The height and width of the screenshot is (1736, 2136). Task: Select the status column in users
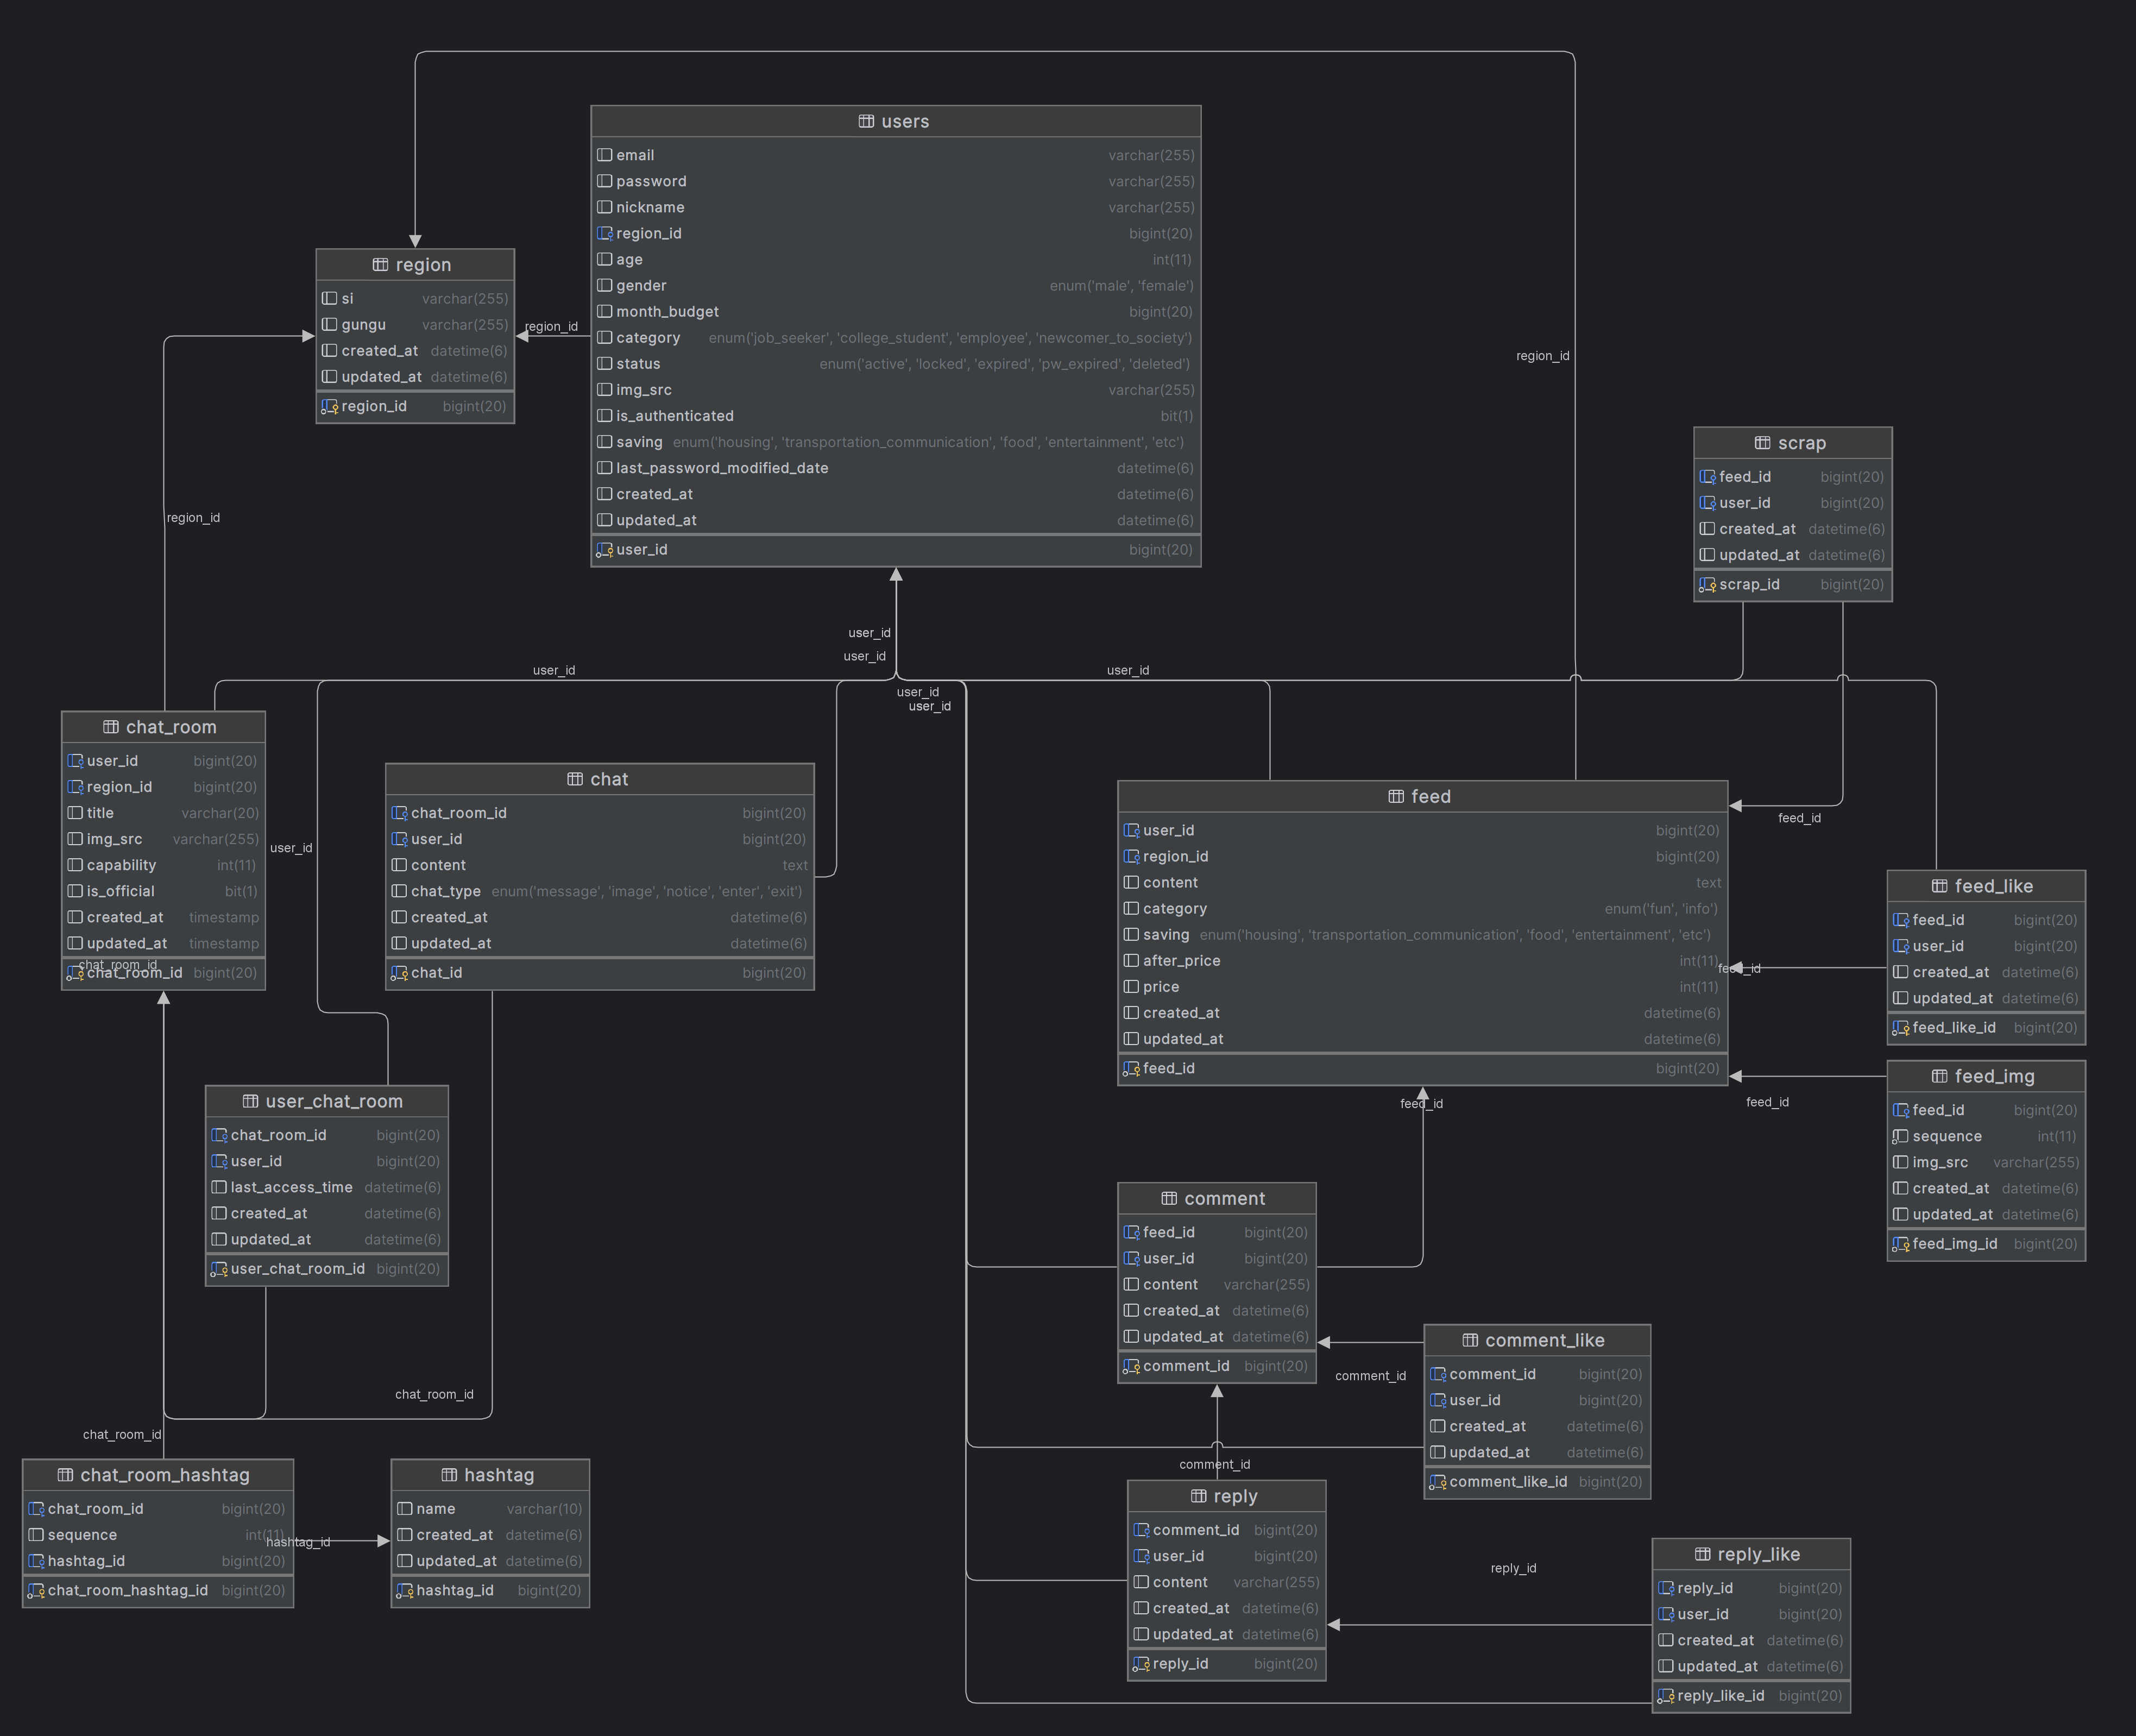896,364
